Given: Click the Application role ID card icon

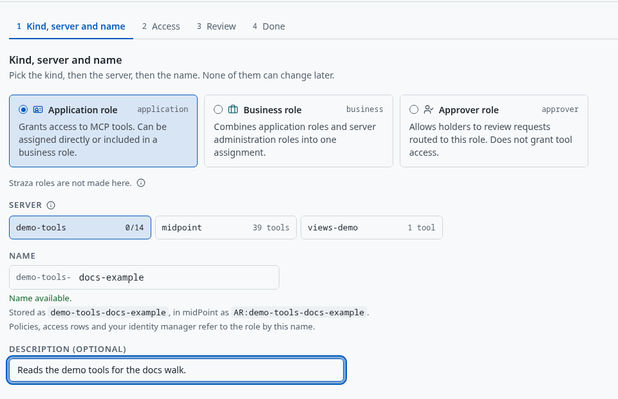Looking at the screenshot, I should tap(38, 109).
